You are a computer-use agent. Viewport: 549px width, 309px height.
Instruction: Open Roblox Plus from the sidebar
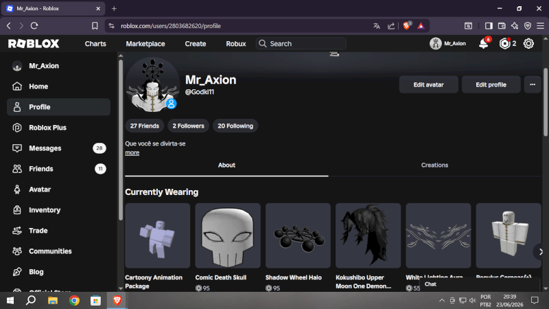[58, 128]
